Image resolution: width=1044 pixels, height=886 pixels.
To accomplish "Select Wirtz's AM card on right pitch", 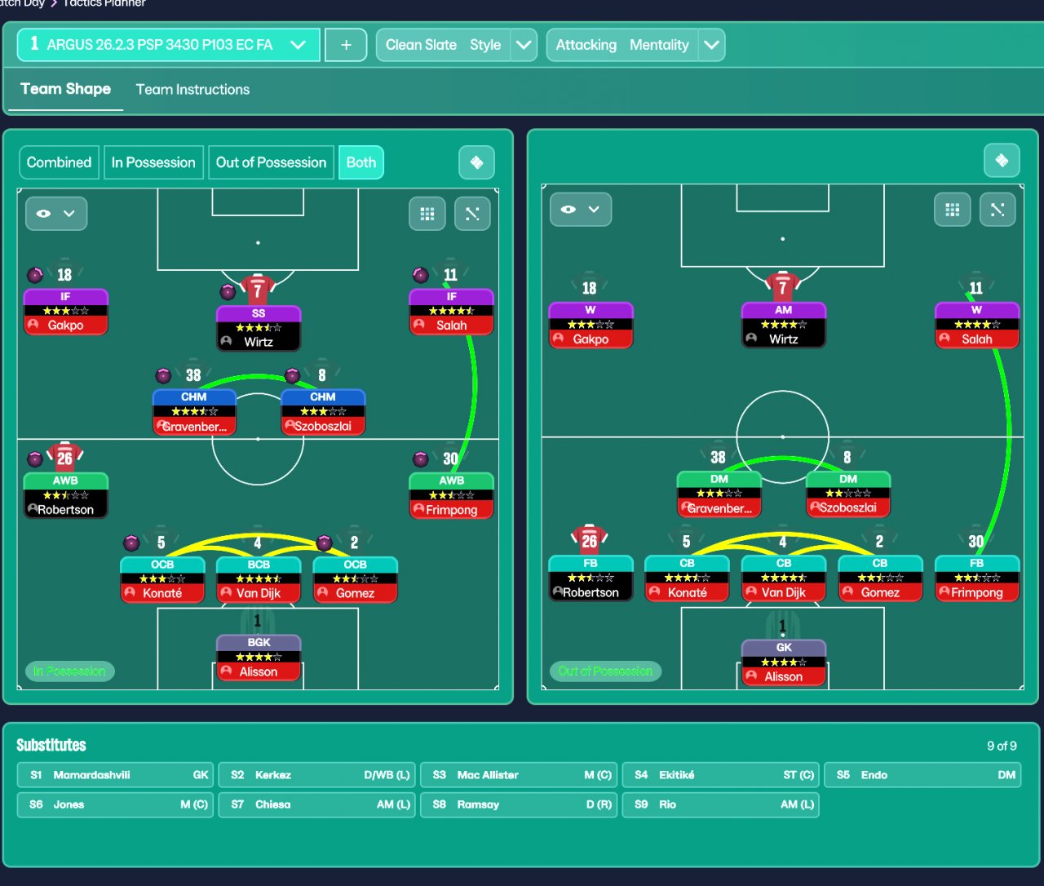I will point(784,325).
